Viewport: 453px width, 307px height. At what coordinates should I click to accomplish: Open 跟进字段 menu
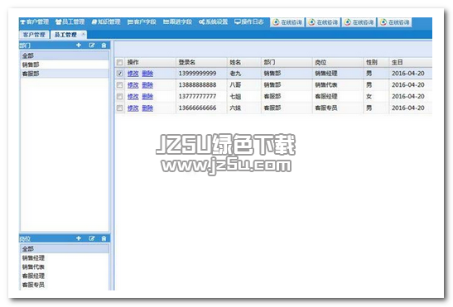[x=177, y=22]
